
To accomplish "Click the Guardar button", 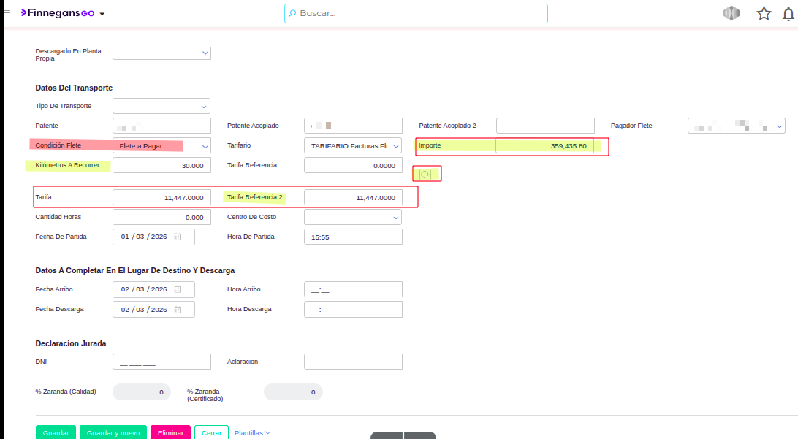I will pyautogui.click(x=56, y=432).
